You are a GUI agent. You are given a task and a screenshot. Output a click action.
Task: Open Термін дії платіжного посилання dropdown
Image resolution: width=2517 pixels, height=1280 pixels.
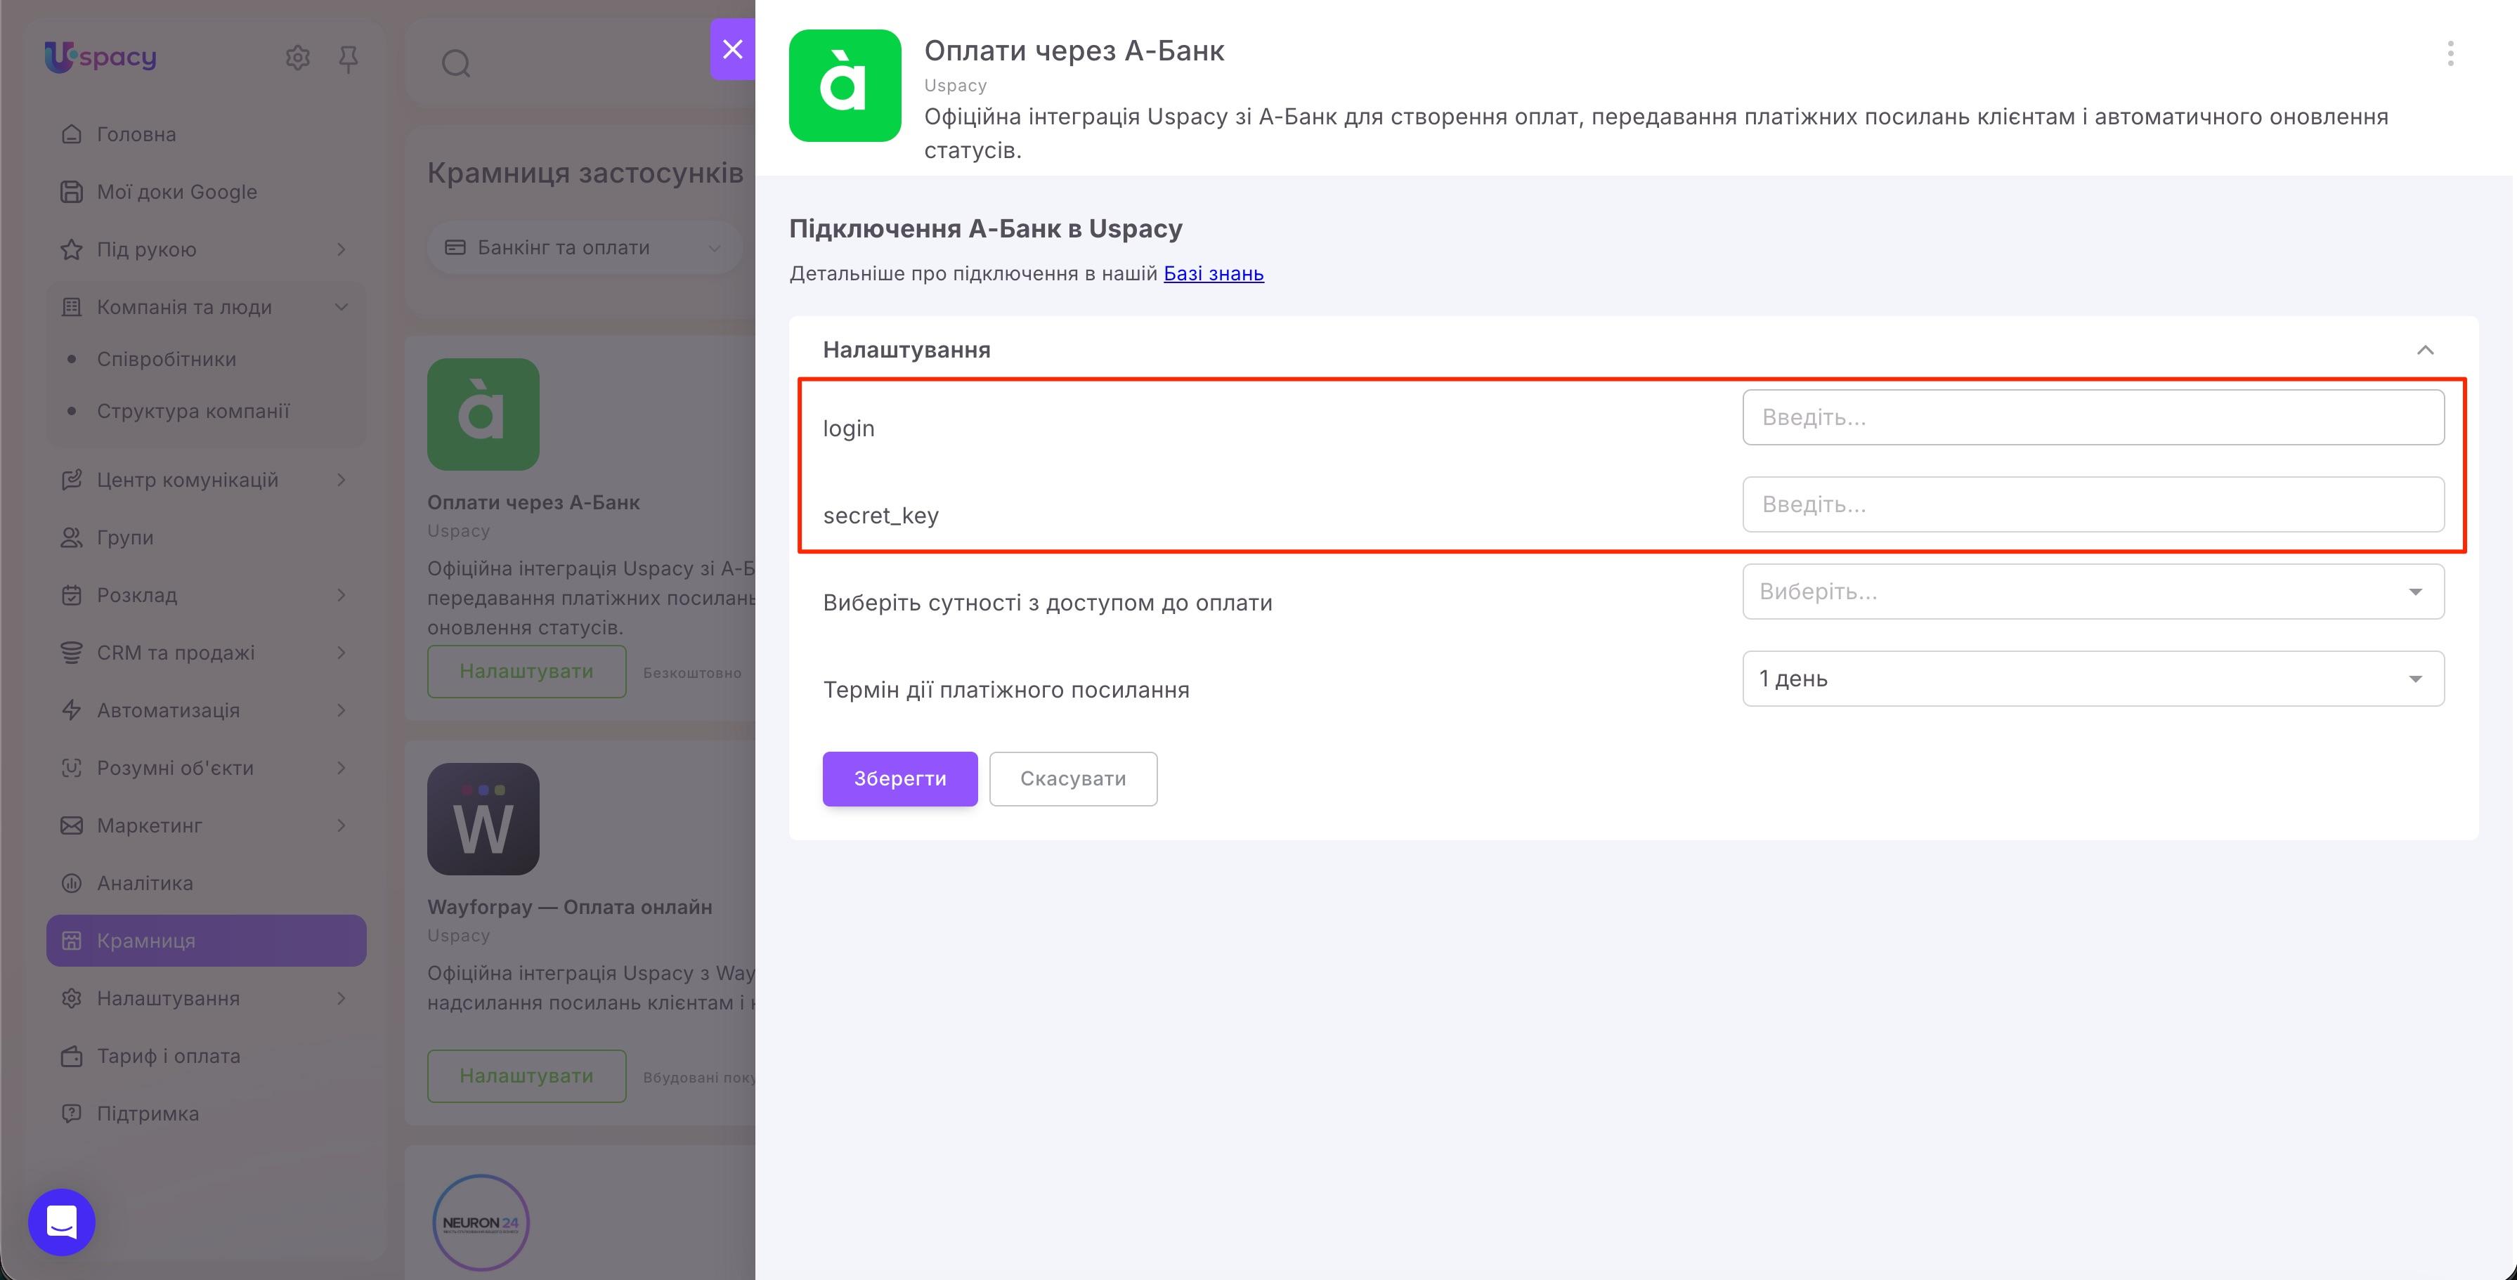click(2093, 678)
